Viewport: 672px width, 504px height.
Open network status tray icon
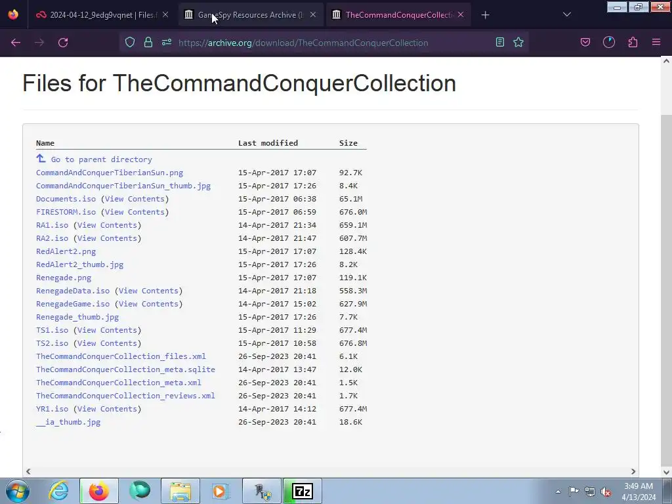point(590,492)
